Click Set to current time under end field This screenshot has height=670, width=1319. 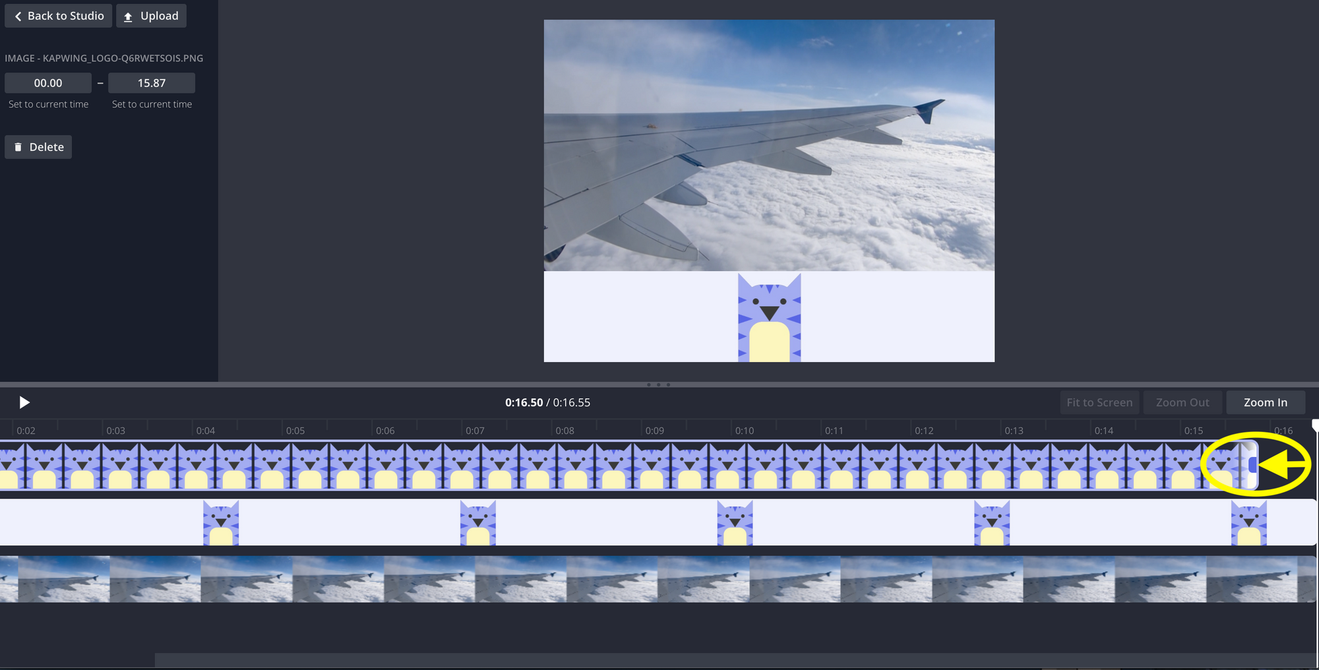(x=152, y=104)
